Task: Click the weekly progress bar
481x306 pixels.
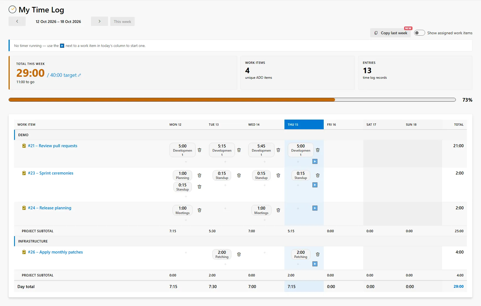Action: click(232, 100)
